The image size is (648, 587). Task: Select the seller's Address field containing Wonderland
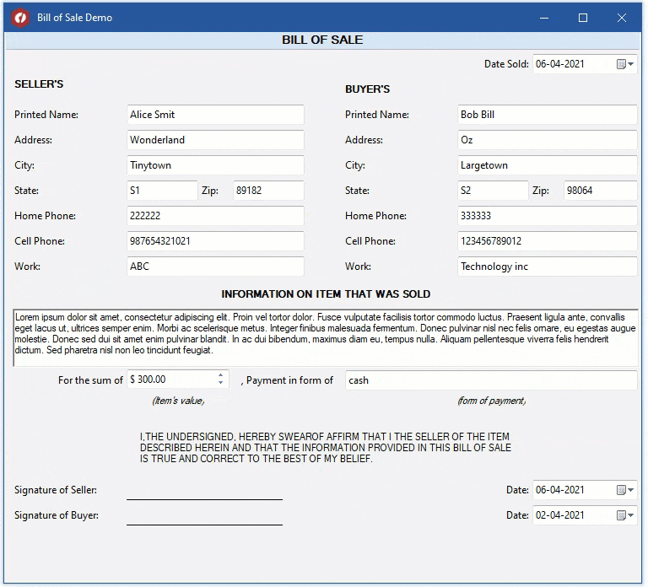coord(215,140)
